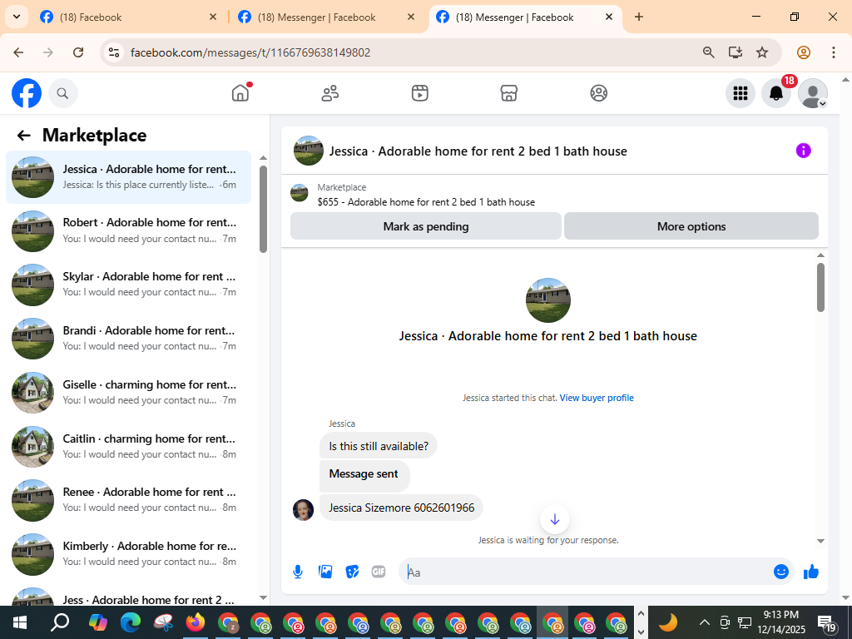Open a new browser tab

639,17
